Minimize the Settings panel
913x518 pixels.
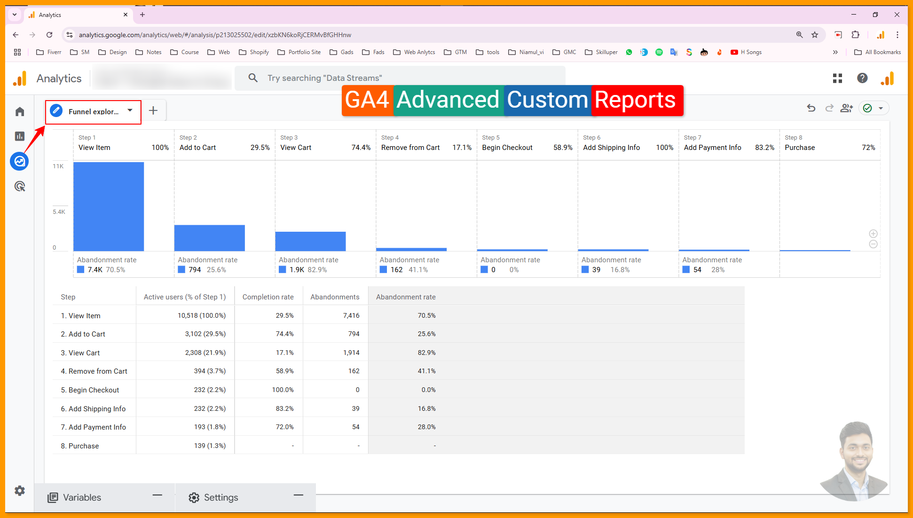[x=298, y=495]
